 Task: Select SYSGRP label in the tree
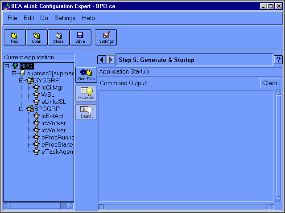click(x=47, y=81)
